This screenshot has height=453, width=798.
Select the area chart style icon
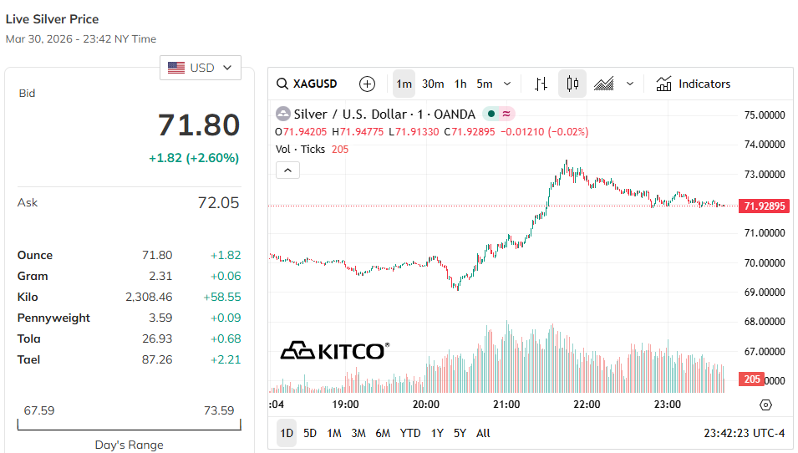pyautogui.click(x=604, y=84)
